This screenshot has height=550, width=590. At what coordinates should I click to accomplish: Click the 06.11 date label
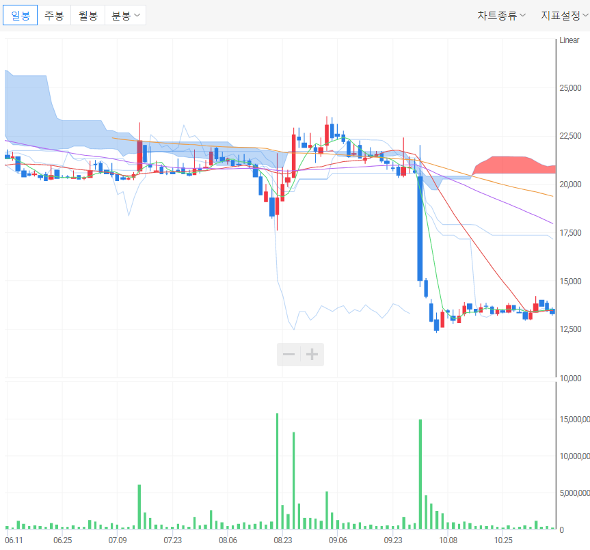(14, 540)
